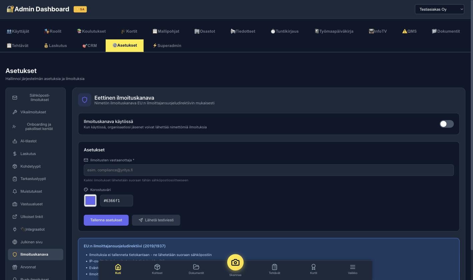Open Tehtävät clipboard icon in bottom bar
Screen dimensions: 473x280
[275, 267]
